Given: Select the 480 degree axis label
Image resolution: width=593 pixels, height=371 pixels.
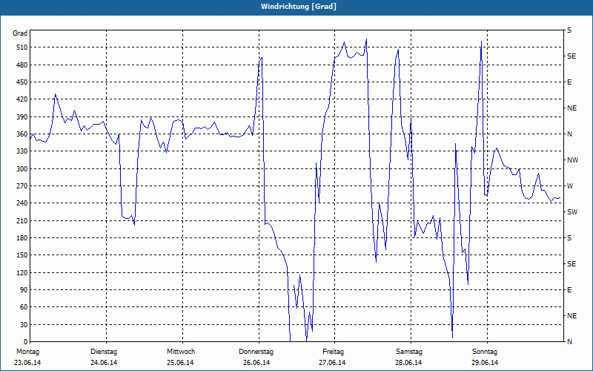Looking at the screenshot, I should point(22,65).
